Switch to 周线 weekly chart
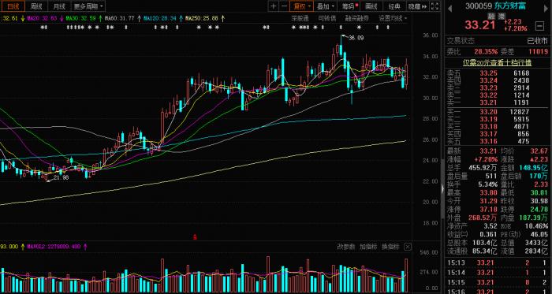552x294 pixels. pyautogui.click(x=36, y=6)
